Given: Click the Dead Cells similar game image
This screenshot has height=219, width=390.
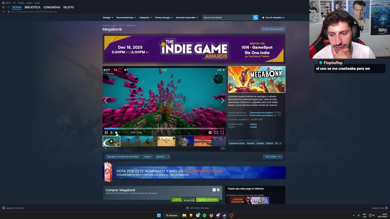Looking at the screenshot, I should (259, 200).
